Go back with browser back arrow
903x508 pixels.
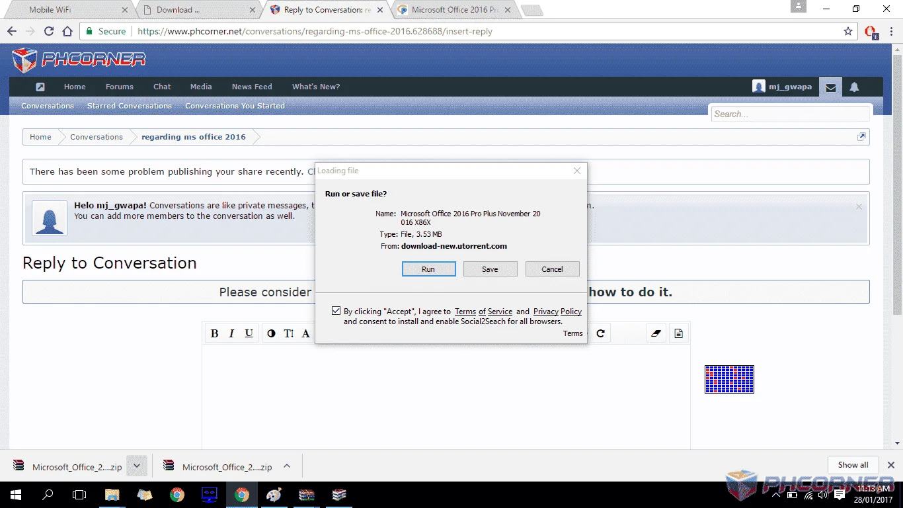12,31
